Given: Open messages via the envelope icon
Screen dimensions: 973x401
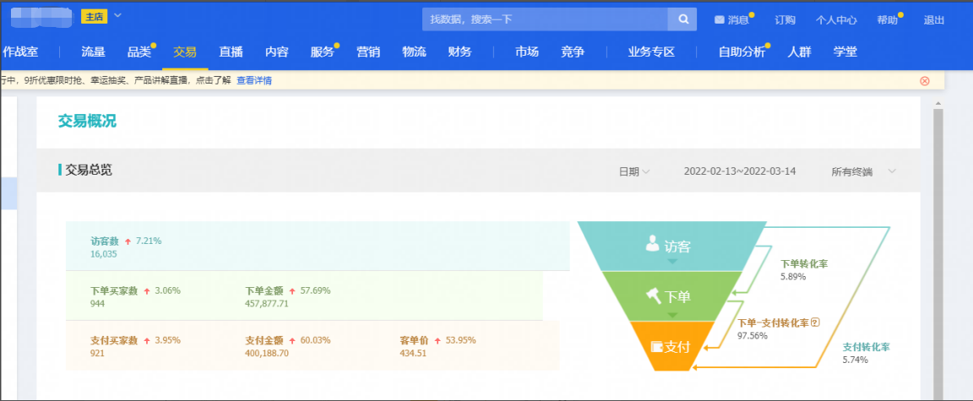Looking at the screenshot, I should point(719,19).
